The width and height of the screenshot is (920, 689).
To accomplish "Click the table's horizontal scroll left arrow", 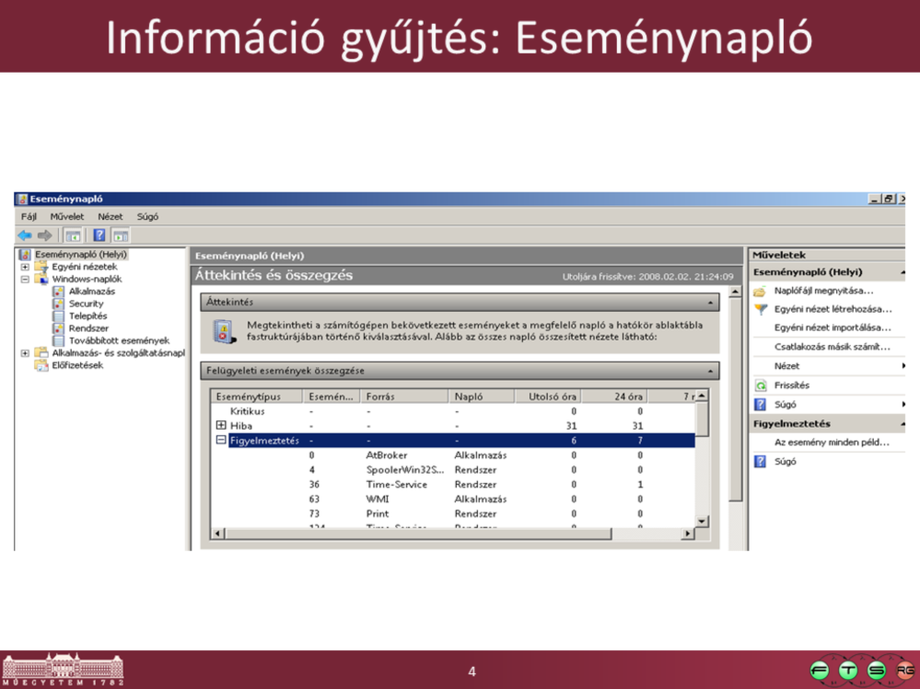I will click(217, 534).
